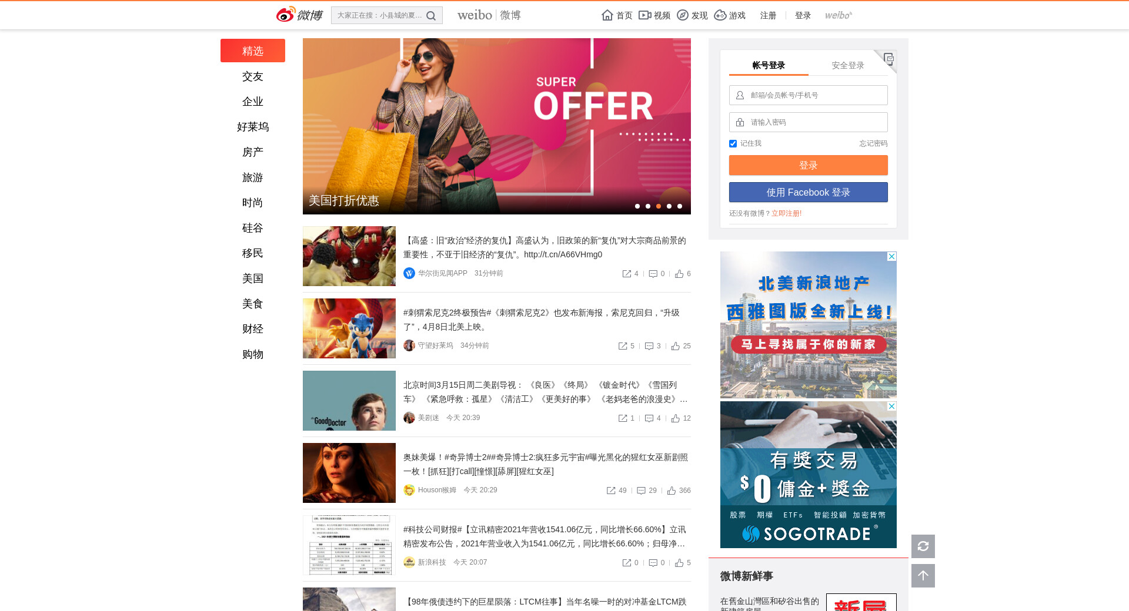Screen dimensions: 1129x611
Task: Like the Scarlet Witch post with 366 likes
Action: click(x=672, y=491)
